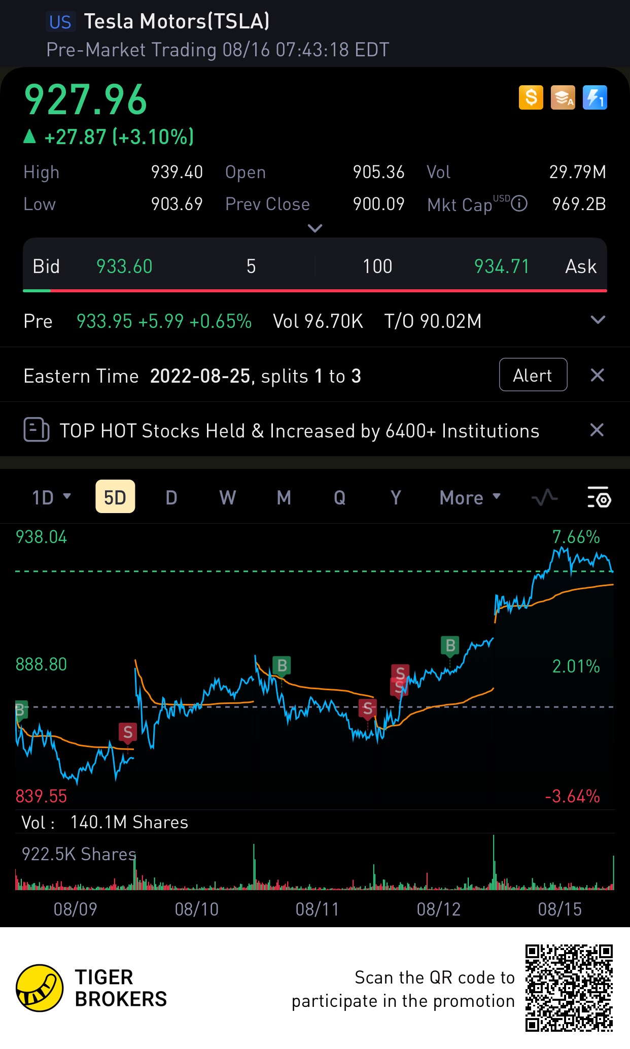
Task: Tap the B marker at chart left edge
Action: coord(21,710)
